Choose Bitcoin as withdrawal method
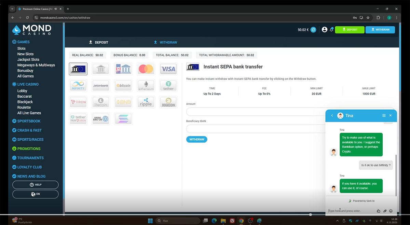This screenshot has height=225, width=410. coord(123,85)
